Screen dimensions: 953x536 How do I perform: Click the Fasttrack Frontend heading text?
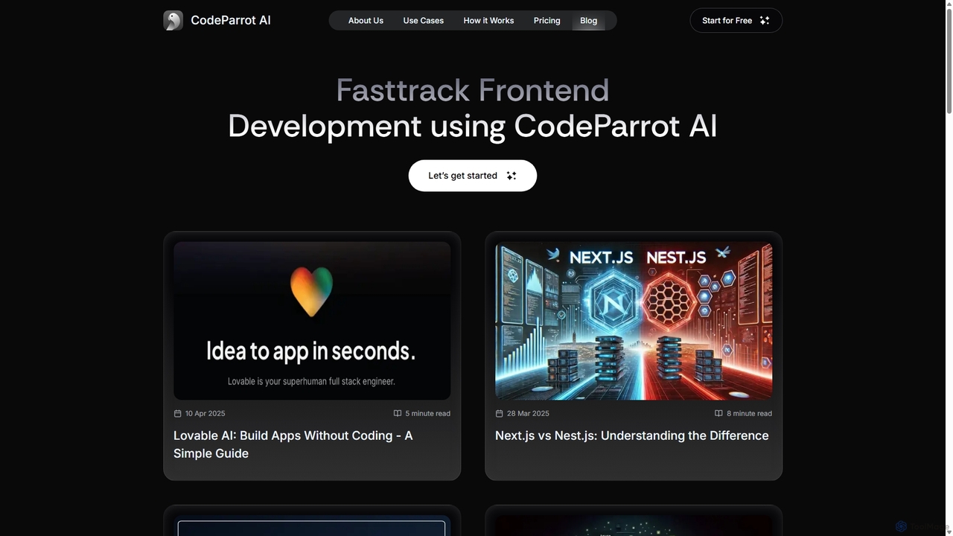tap(473, 90)
